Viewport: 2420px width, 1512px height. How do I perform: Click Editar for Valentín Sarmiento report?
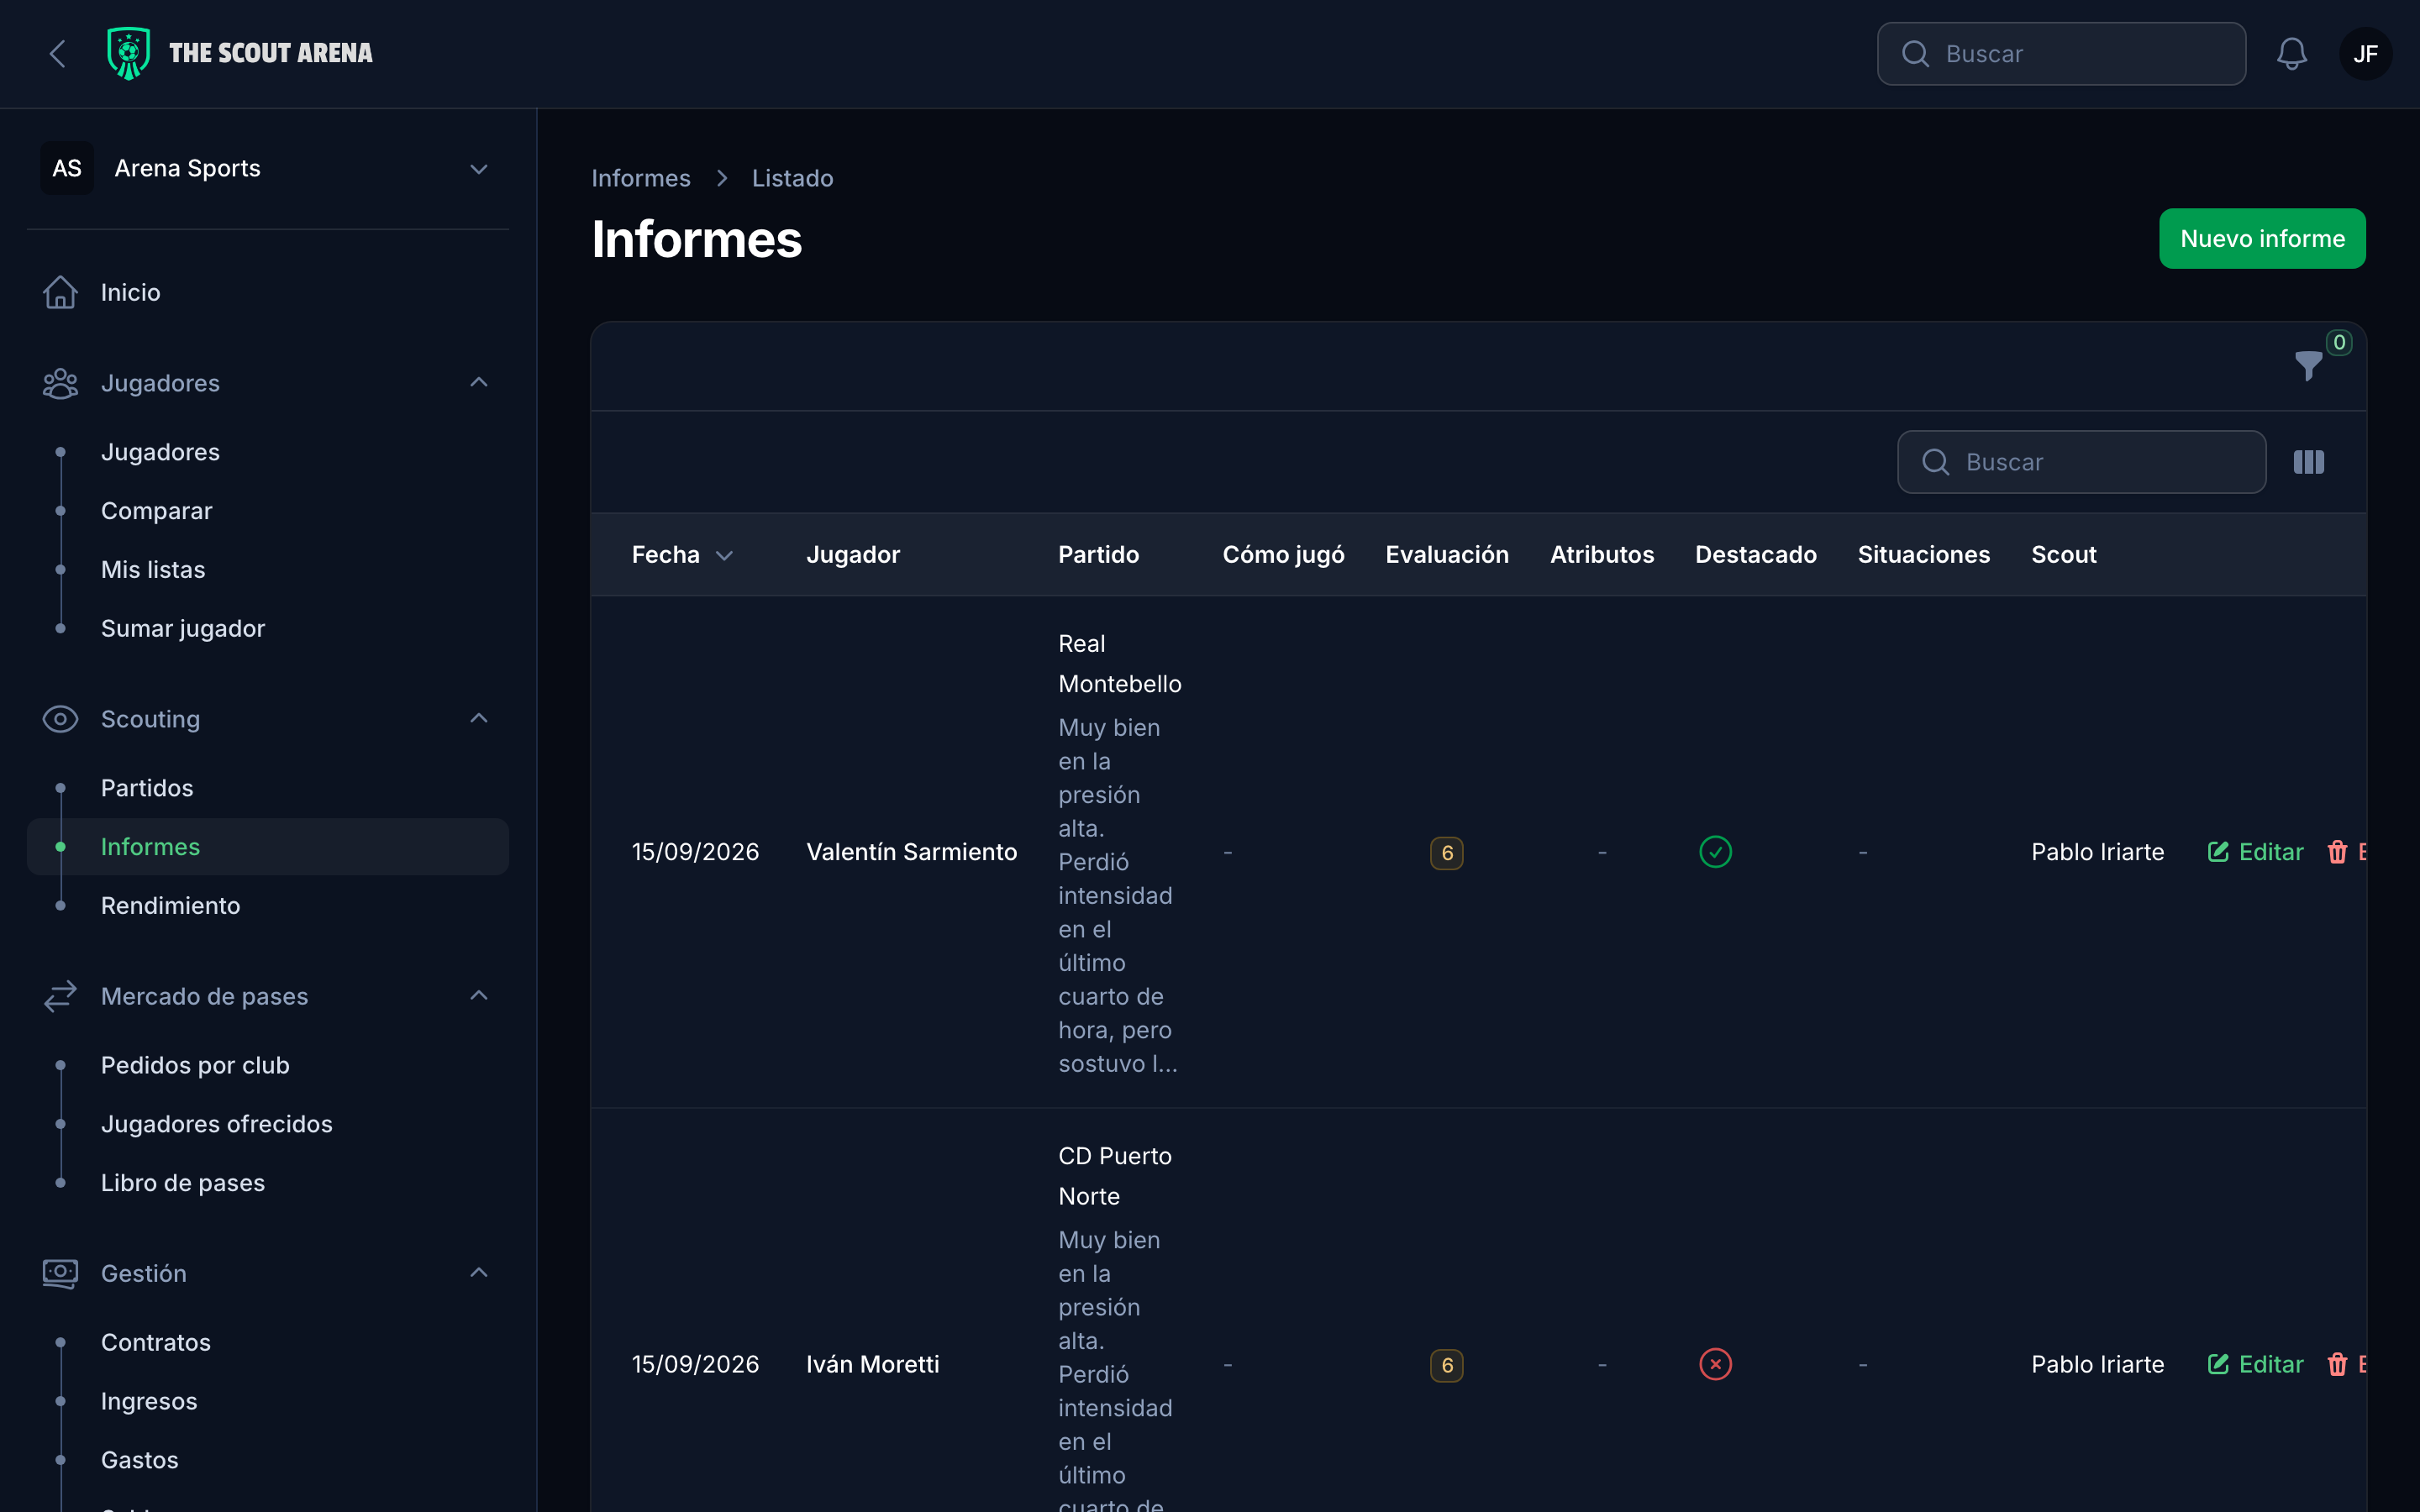tap(2255, 852)
